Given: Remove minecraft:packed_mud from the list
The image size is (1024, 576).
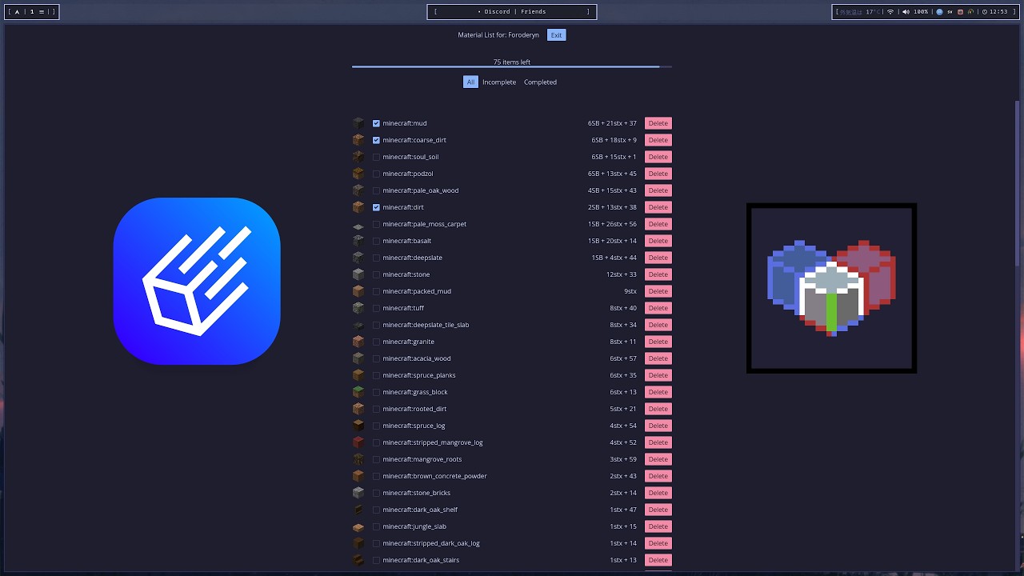Looking at the screenshot, I should 658,291.
